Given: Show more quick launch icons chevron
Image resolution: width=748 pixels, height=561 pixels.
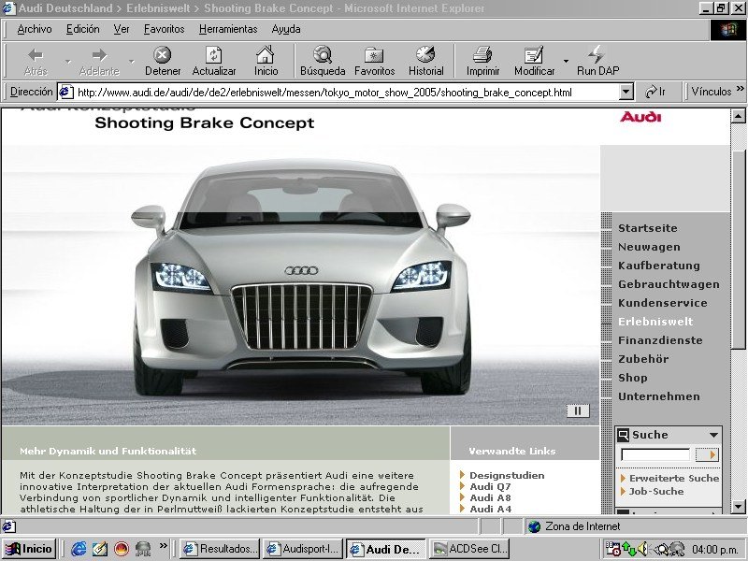Looking at the screenshot, I should coord(163,545).
